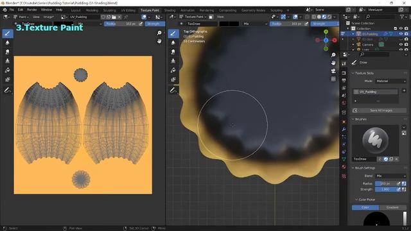The image size is (411, 231).
Task: Click the move view hand in 3D viewport
Action: click(x=333, y=63)
